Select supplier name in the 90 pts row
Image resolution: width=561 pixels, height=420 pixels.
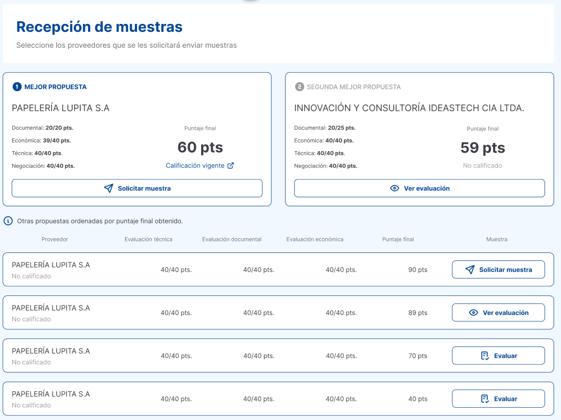(x=51, y=265)
